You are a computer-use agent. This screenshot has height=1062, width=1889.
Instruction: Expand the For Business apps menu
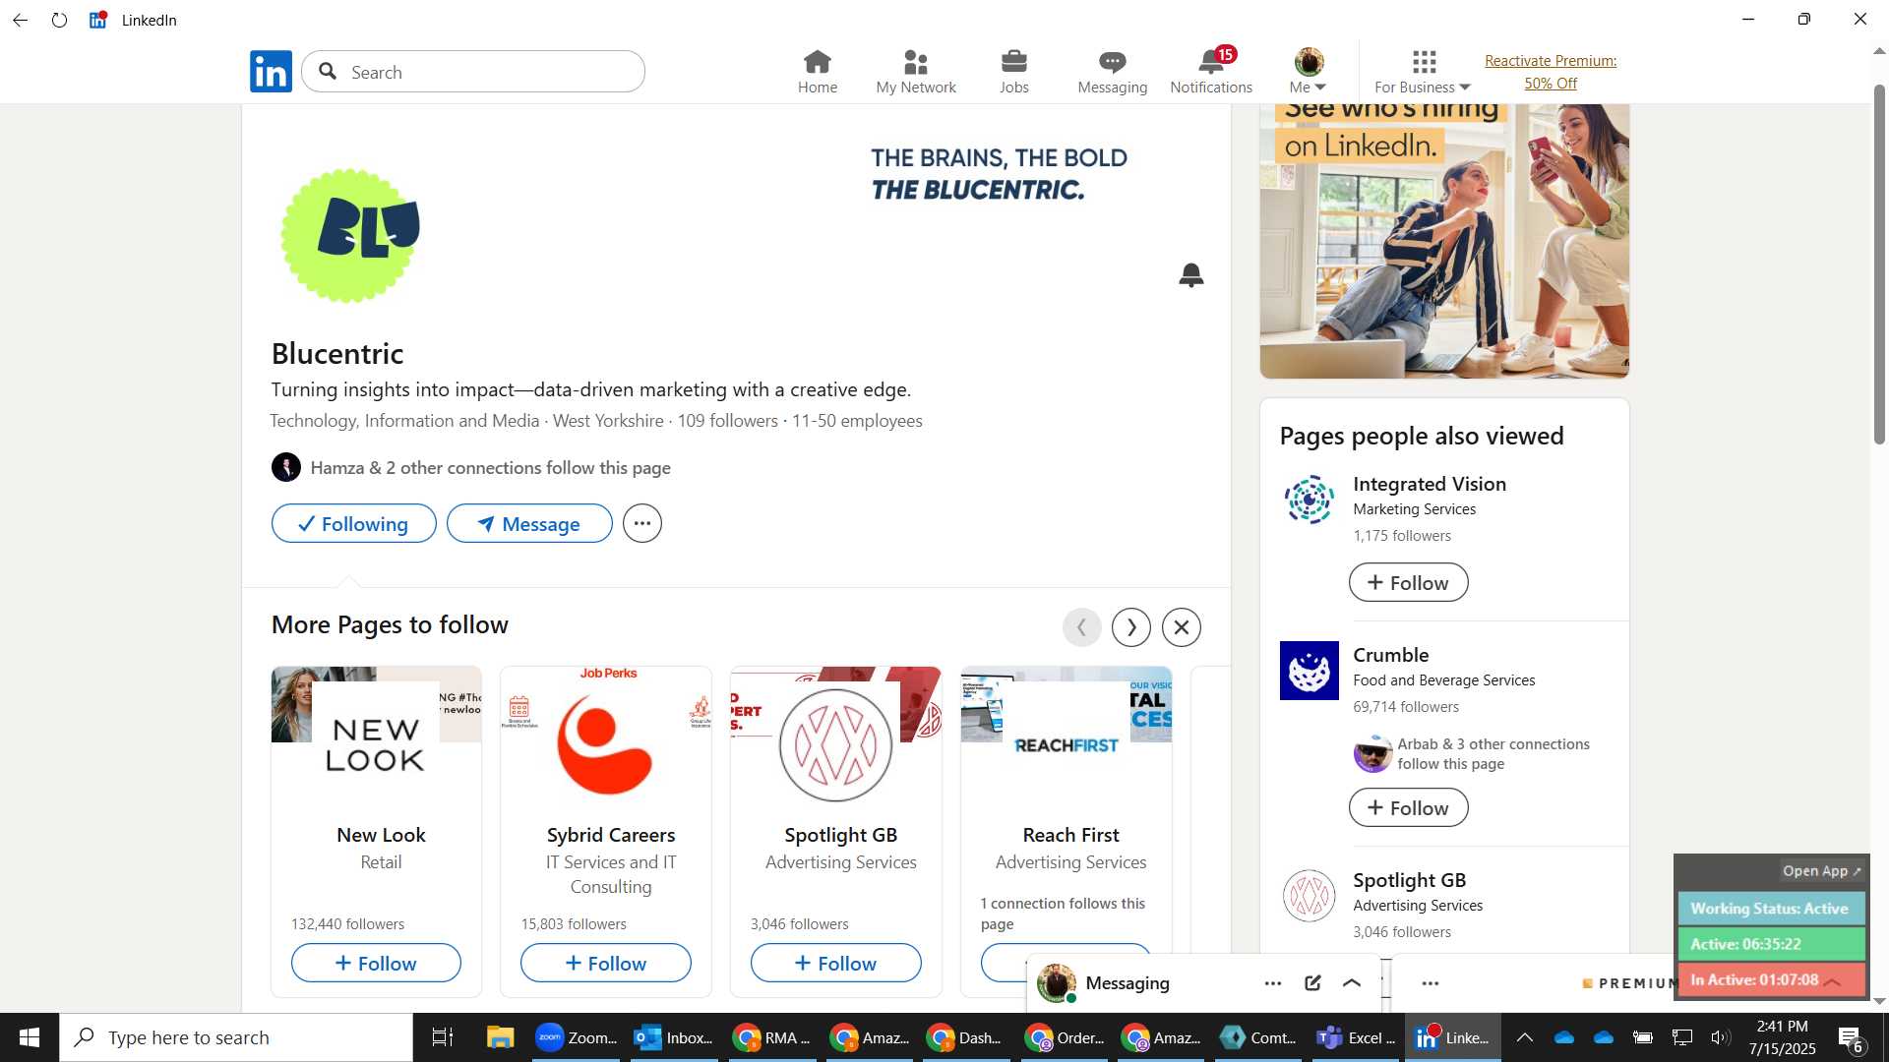pyautogui.click(x=1423, y=72)
